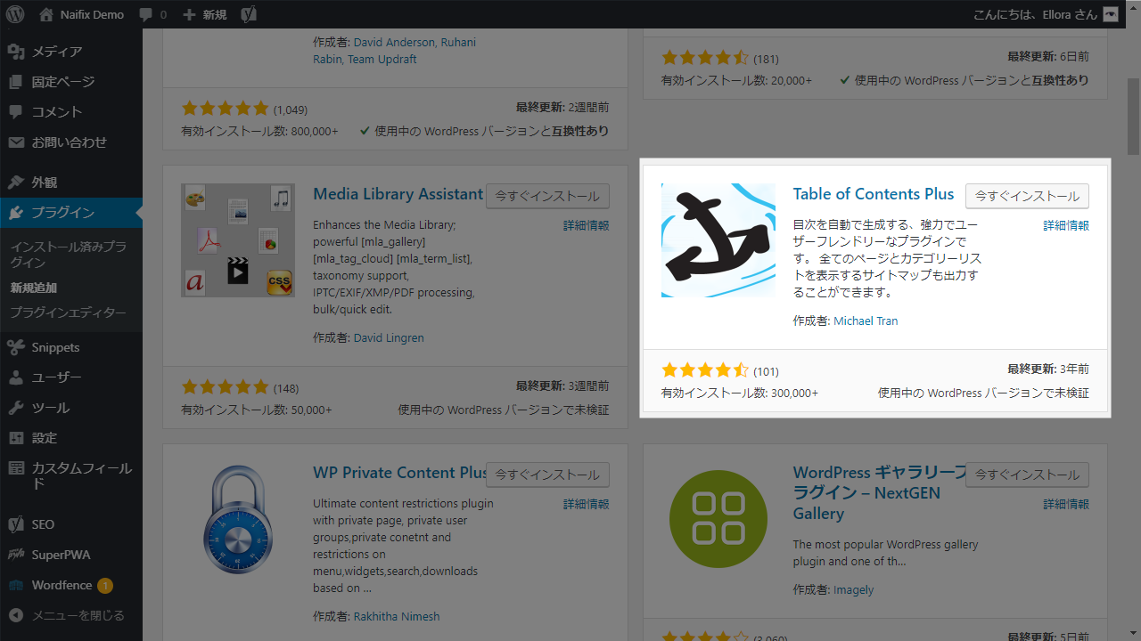This screenshot has height=641, width=1141.
Task: Install Media Library Assistant now
Action: tap(547, 196)
